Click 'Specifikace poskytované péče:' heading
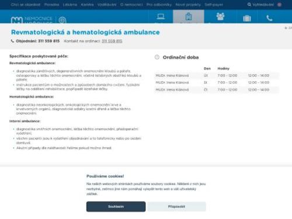The image size is (292, 219). (x=39, y=56)
